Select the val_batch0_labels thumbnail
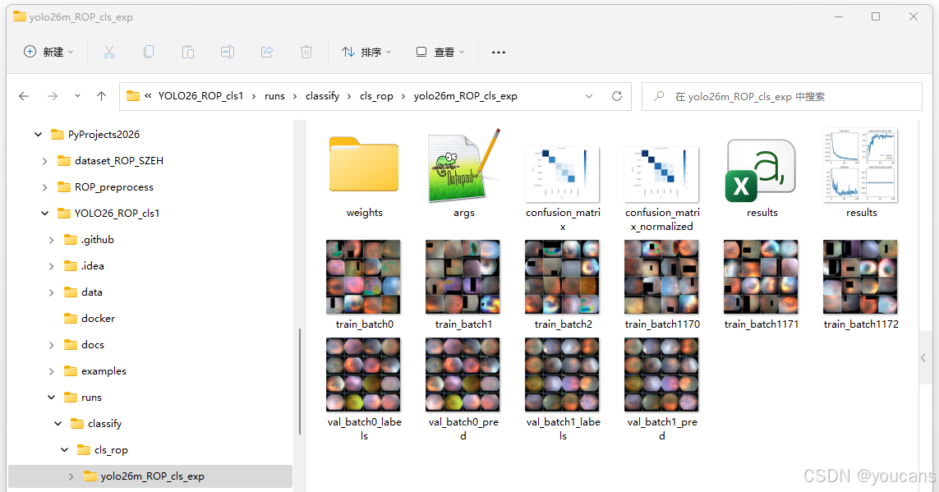The height and width of the screenshot is (492, 939). pyautogui.click(x=363, y=375)
